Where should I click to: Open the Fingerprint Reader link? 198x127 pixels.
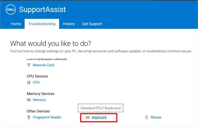[47, 117]
